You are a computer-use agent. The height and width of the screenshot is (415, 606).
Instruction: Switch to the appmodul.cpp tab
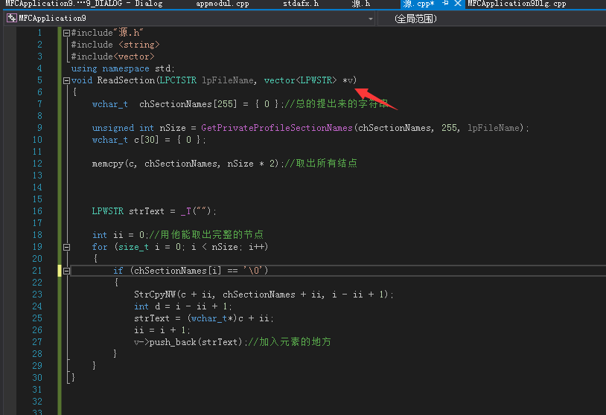(223, 4)
